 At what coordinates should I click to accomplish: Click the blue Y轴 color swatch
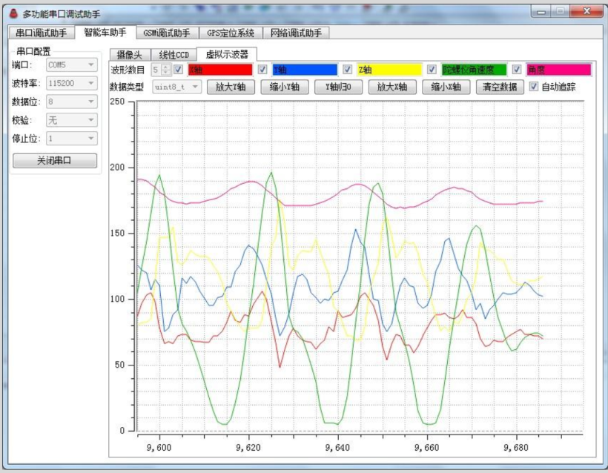tap(305, 70)
